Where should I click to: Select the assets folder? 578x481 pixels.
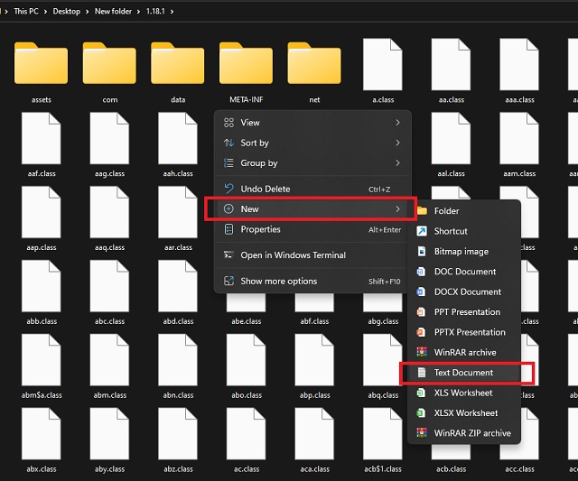[x=41, y=68]
